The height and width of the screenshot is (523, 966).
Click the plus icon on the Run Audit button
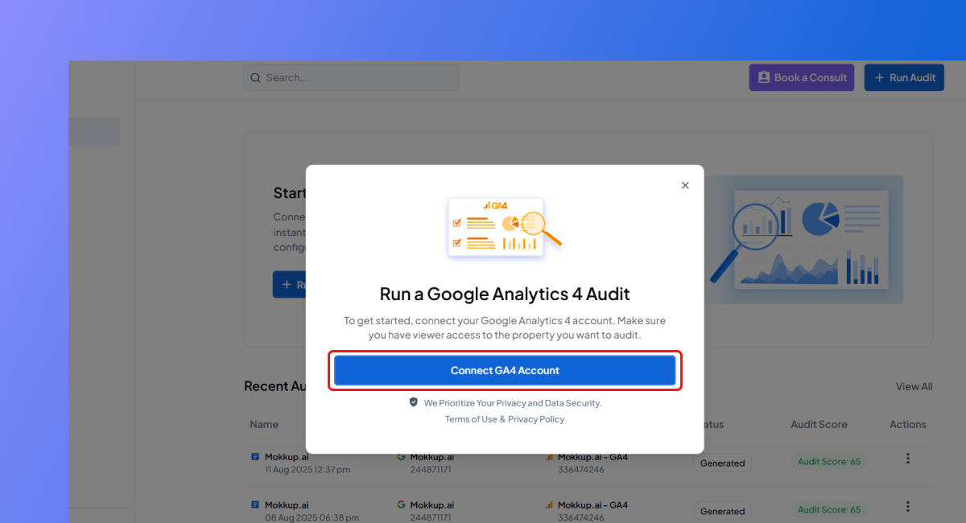880,78
